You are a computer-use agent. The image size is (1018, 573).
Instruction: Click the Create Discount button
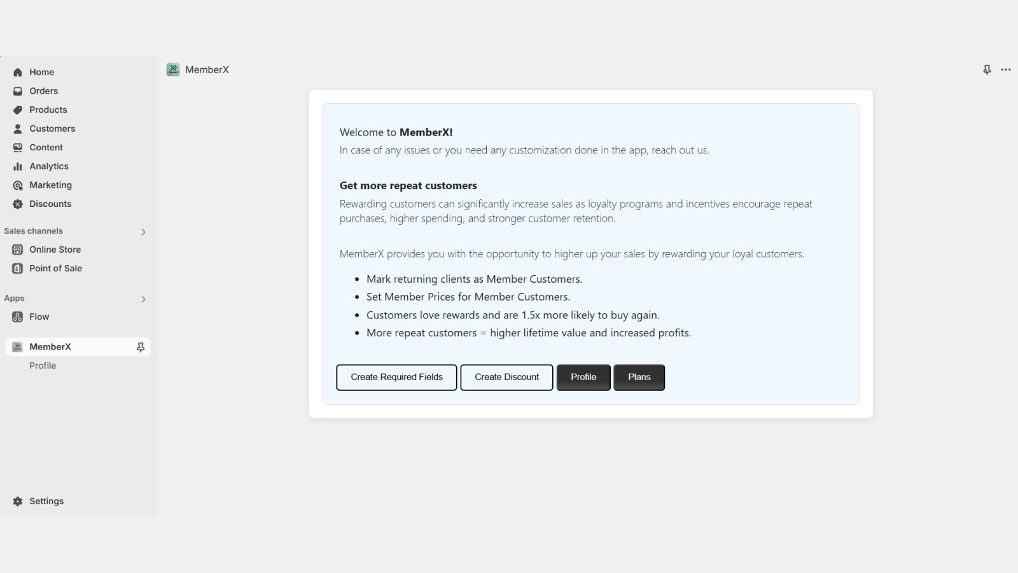point(506,377)
